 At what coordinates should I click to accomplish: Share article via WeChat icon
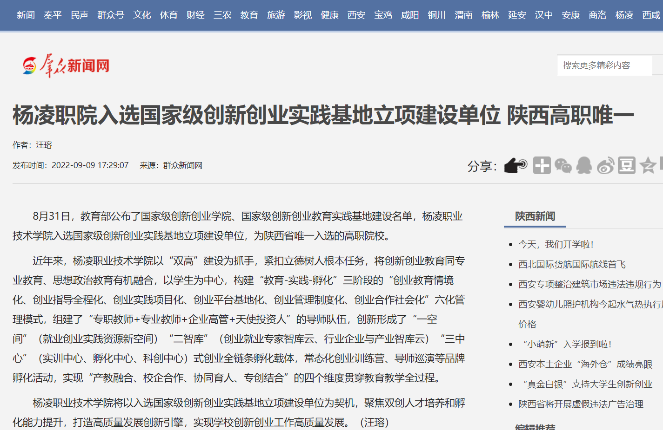(x=563, y=165)
